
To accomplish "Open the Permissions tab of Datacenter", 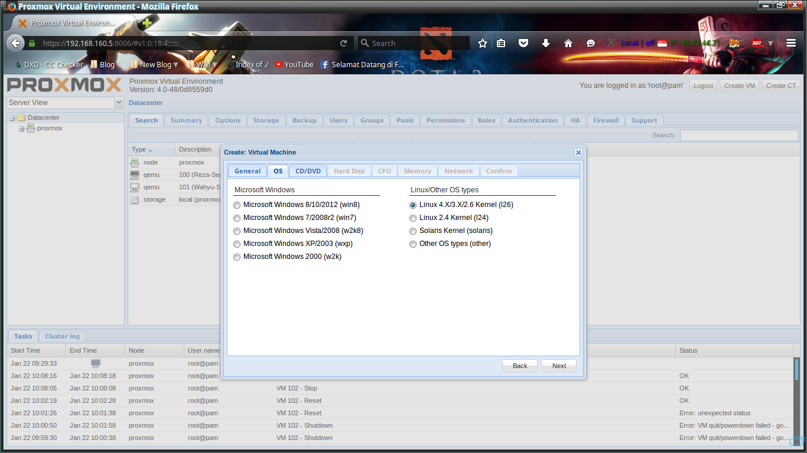I will pyautogui.click(x=445, y=120).
